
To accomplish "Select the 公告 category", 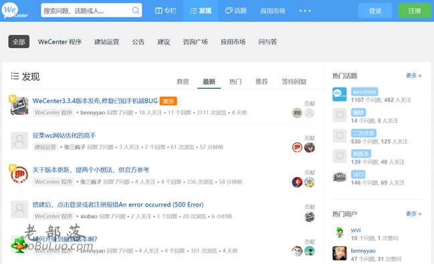I will point(138,42).
